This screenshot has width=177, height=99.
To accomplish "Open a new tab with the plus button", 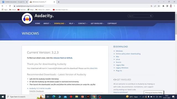I will 59,2.
